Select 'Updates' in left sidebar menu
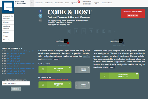Screen dimensions: 148x106 (8, 22)
